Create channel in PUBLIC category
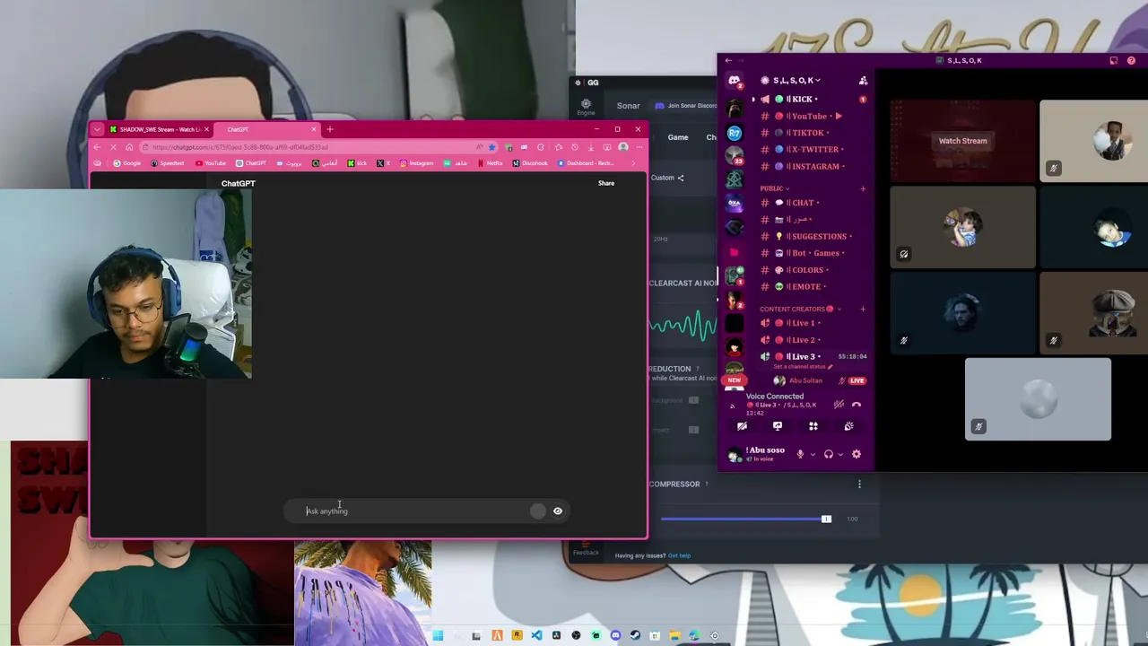The width and height of the screenshot is (1148, 646). tap(863, 188)
